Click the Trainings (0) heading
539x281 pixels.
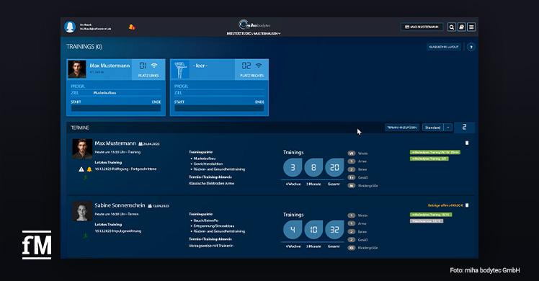pos(84,47)
